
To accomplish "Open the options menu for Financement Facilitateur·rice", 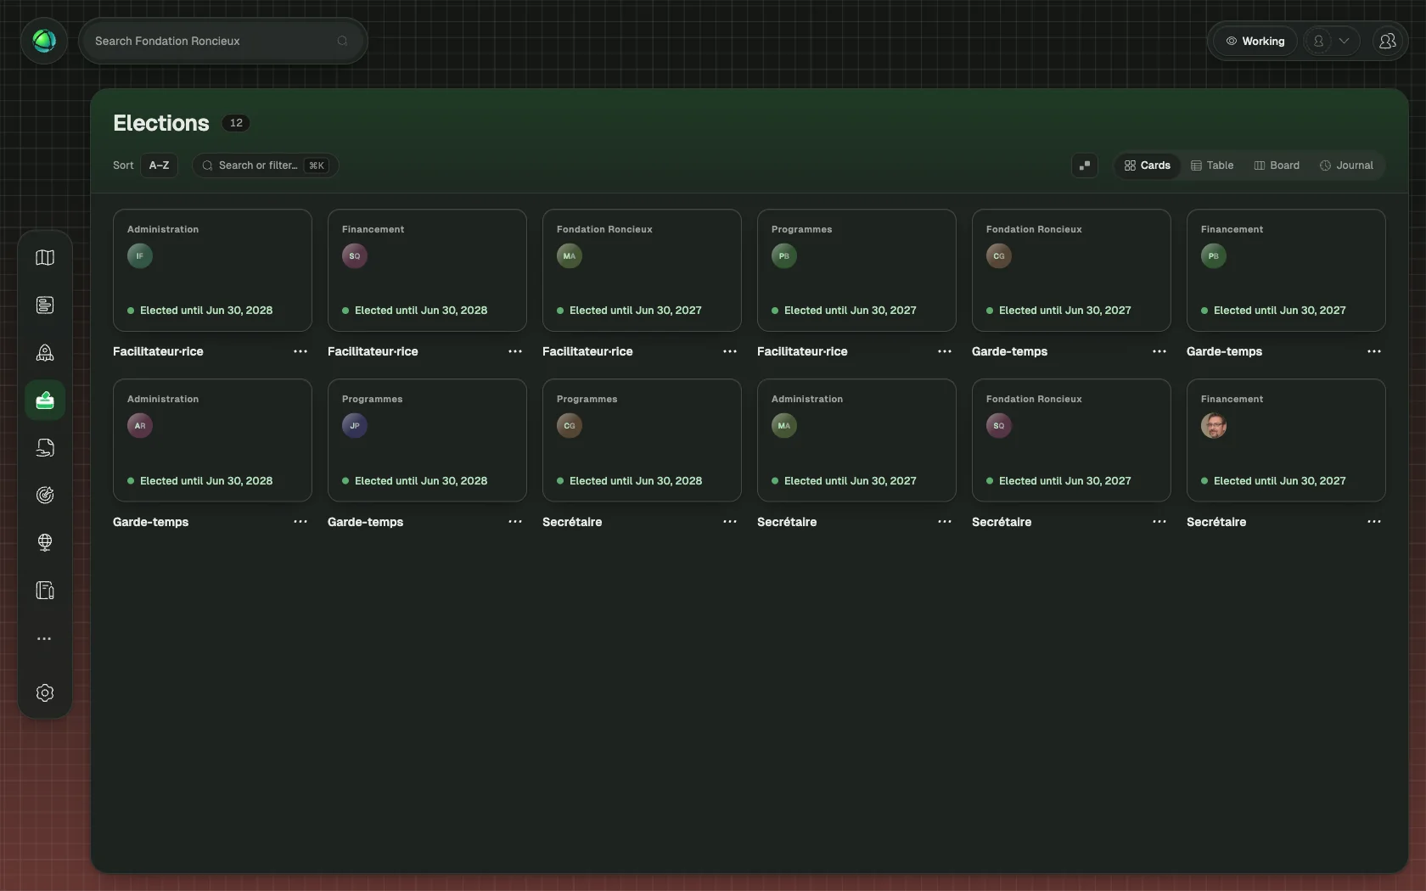I will pos(515,351).
